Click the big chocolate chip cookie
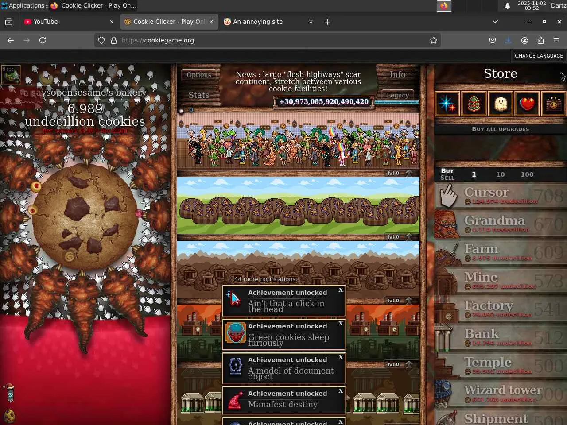 [x=85, y=217]
